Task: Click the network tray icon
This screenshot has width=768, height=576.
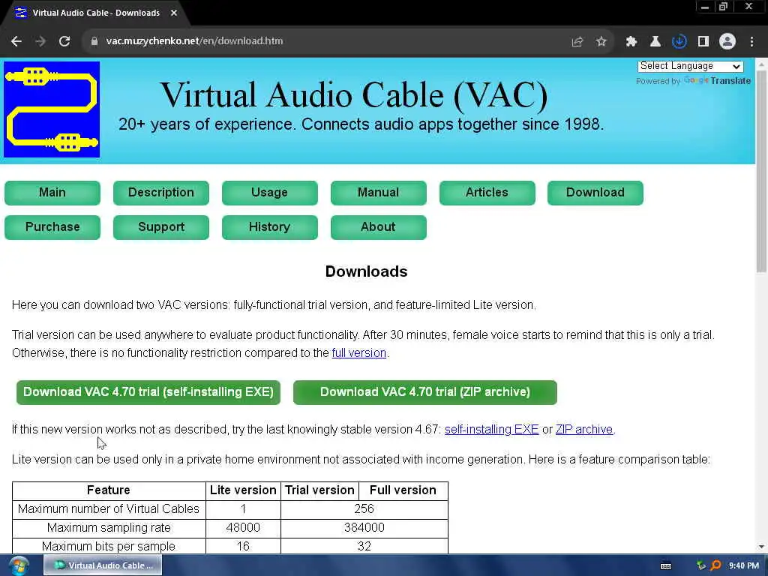Action: (x=701, y=565)
